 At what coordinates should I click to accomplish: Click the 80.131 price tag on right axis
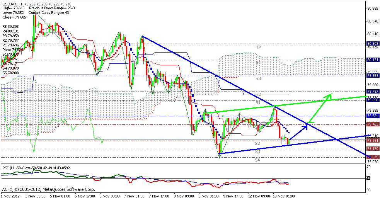point(373,60)
